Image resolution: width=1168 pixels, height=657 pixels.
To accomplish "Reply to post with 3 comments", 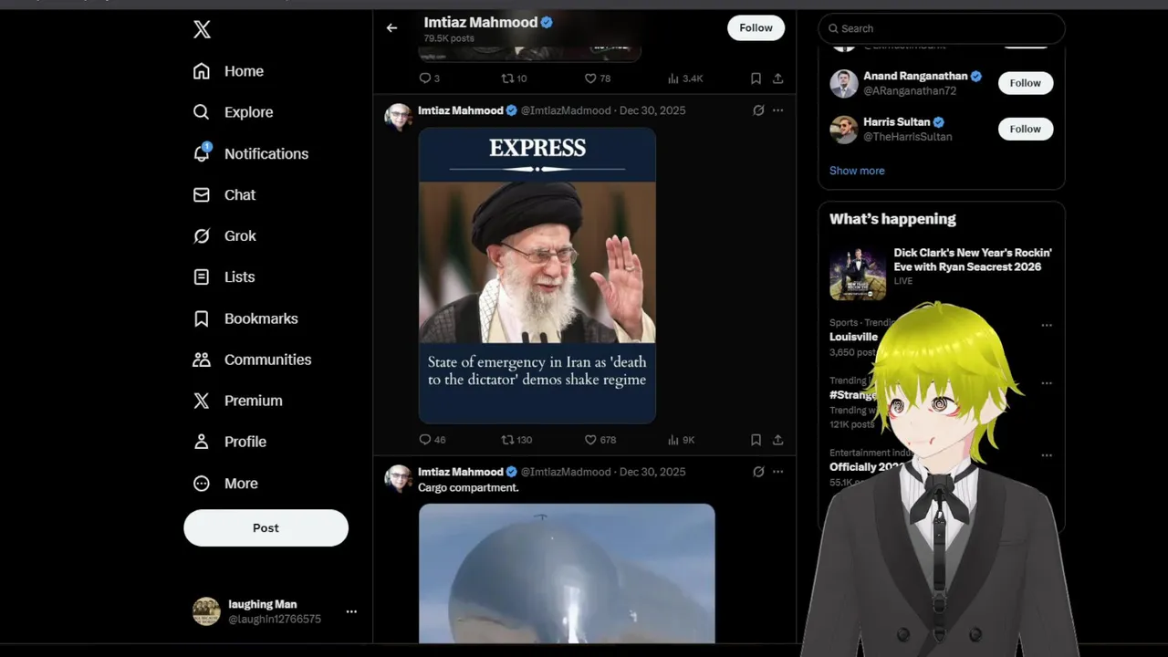I will 429,78.
